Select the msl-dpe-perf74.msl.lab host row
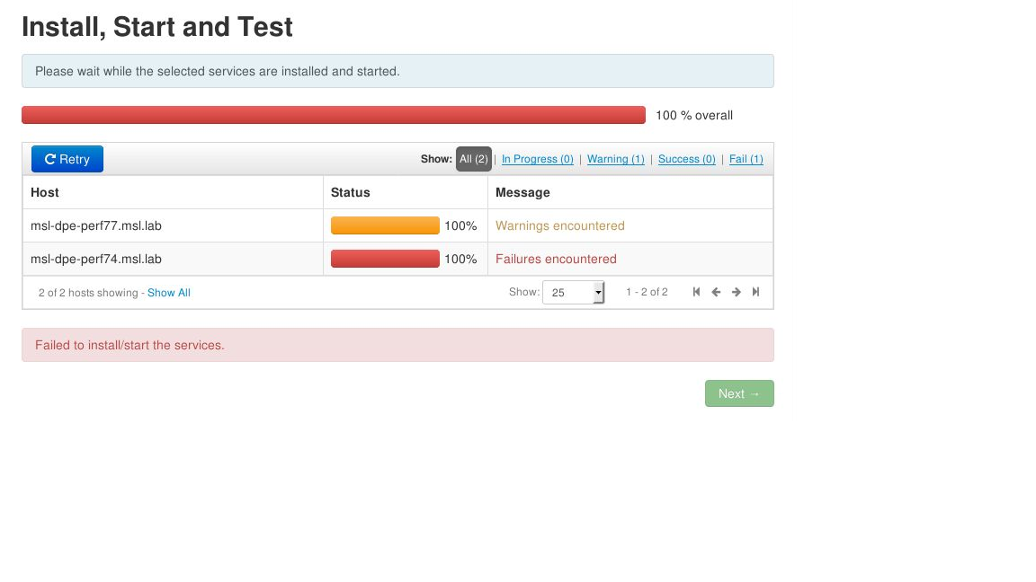This screenshot has height=582, width=1036. point(96,259)
